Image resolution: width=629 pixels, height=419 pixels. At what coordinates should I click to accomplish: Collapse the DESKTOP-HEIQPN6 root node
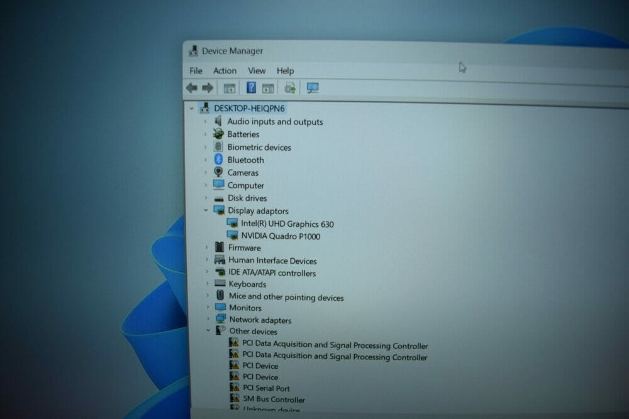pos(192,108)
